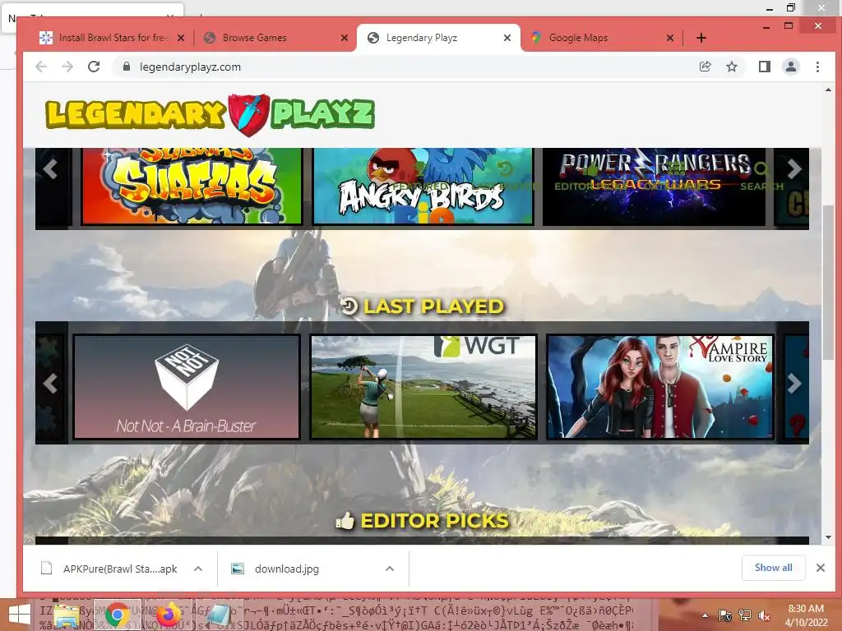Open the Vampire Love Story game thumbnail
842x631 pixels.
pyautogui.click(x=660, y=387)
